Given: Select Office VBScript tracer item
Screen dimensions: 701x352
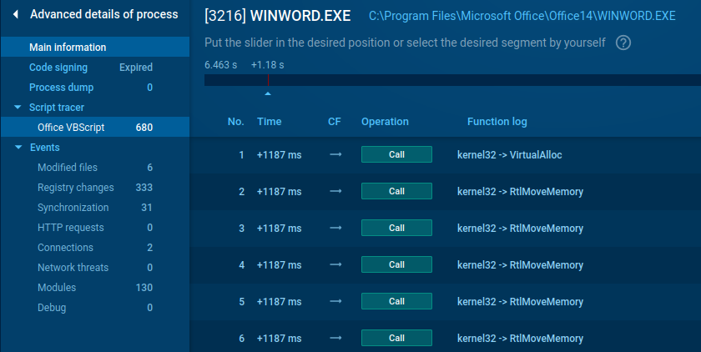Looking at the screenshot, I should click(73, 128).
